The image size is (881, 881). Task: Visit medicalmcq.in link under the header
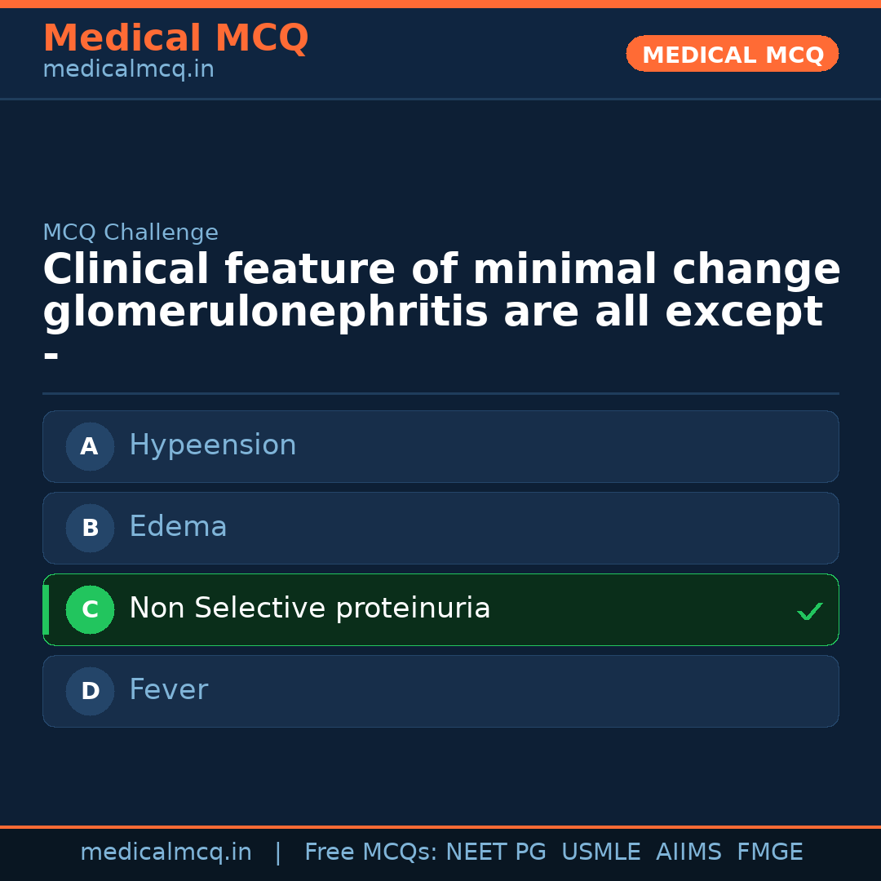(128, 70)
